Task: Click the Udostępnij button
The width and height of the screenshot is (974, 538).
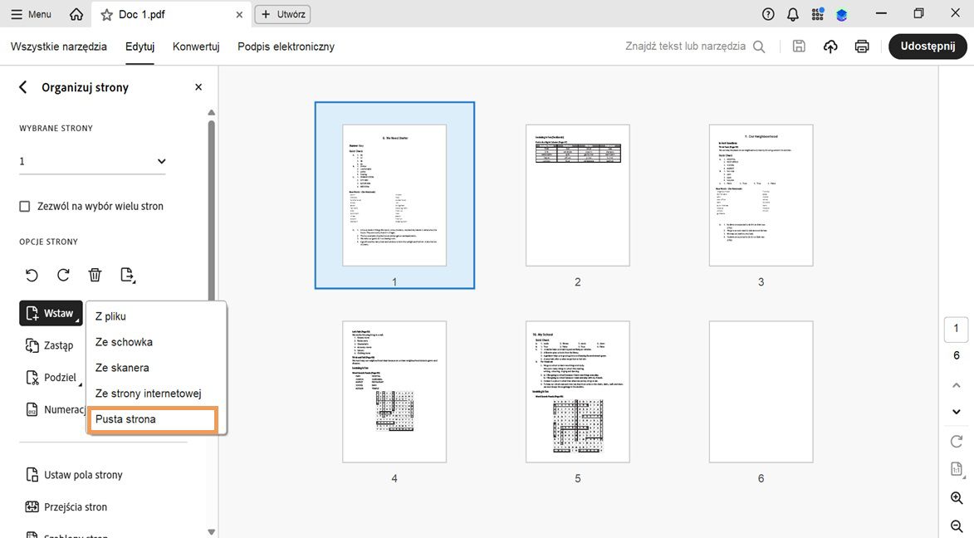Action: point(928,46)
